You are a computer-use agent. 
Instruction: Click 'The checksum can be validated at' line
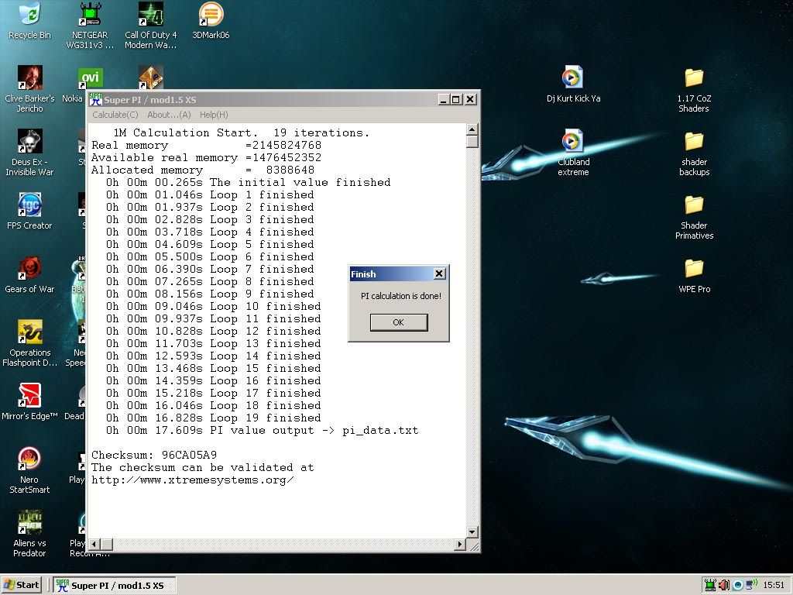[x=203, y=468]
